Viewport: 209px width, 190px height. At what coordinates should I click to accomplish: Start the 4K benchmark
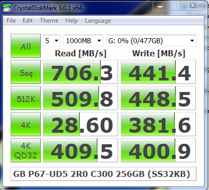(26, 124)
